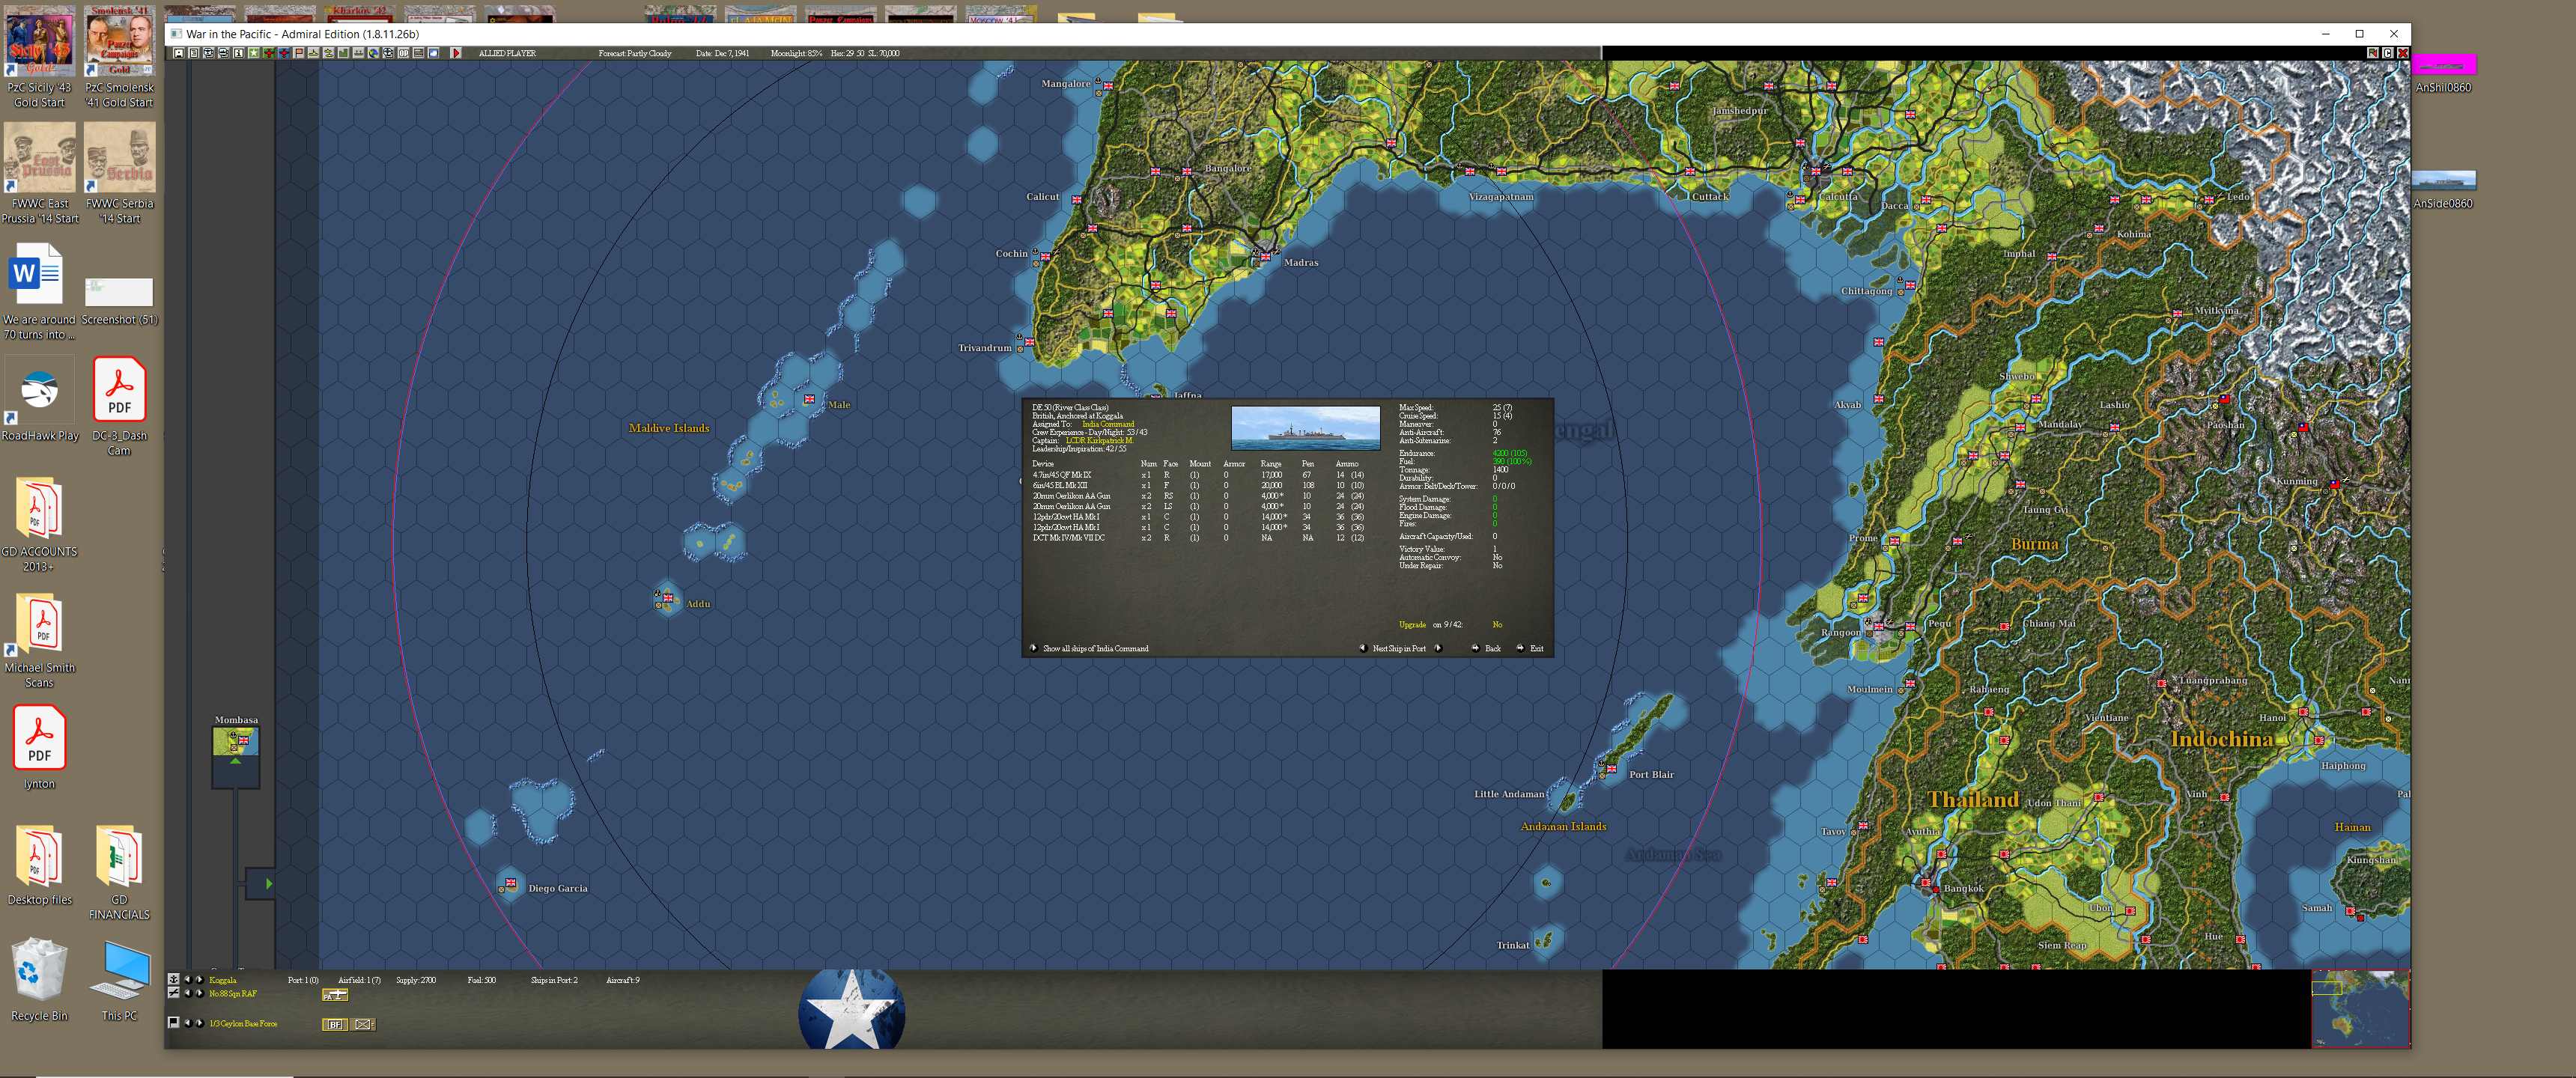The height and width of the screenshot is (1078, 2576).
Task: Open the No.88 Sqn RAF unit link
Action: point(233,994)
